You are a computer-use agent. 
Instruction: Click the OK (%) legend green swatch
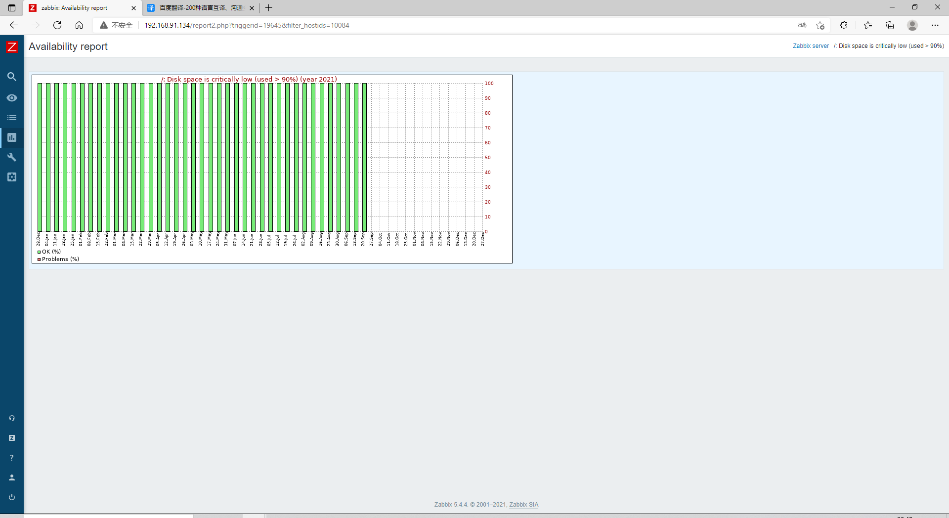(39, 252)
